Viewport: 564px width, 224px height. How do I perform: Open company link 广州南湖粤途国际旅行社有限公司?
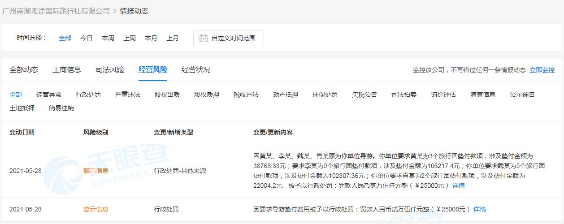[56, 11]
